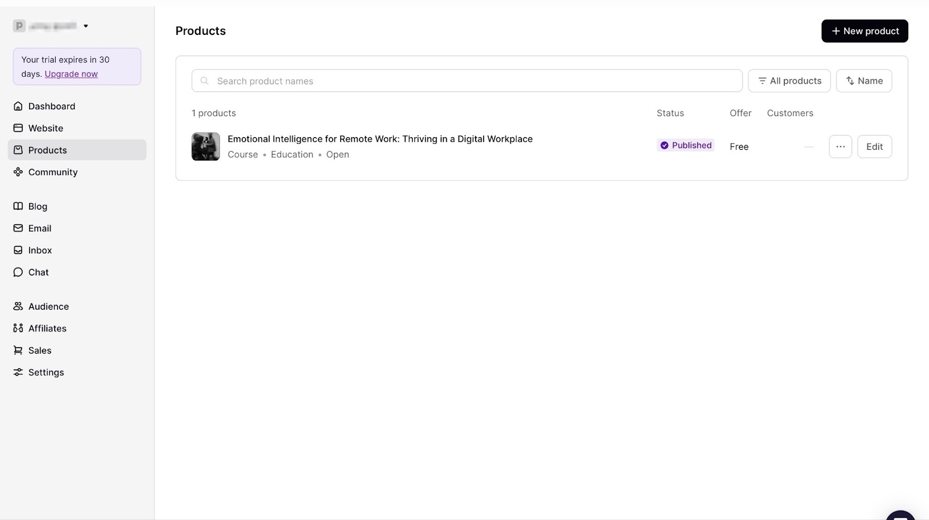Click the Search product names field
929x520 pixels.
click(467, 81)
